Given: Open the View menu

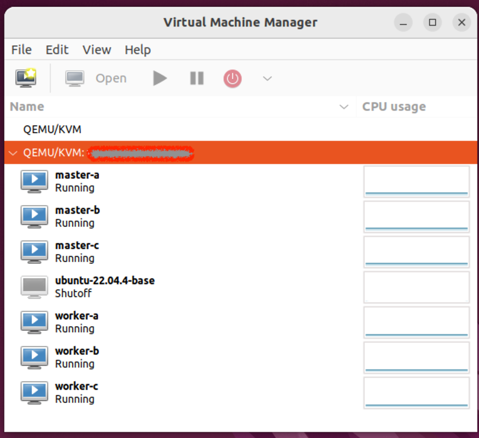Looking at the screenshot, I should tap(97, 50).
